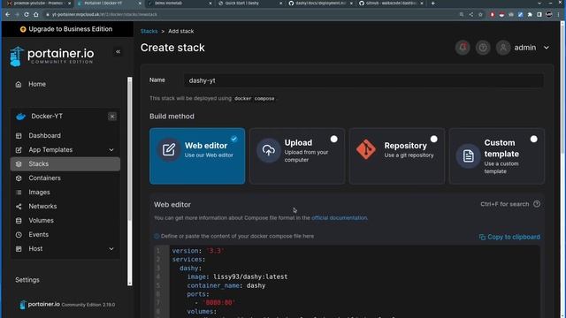The height and width of the screenshot is (318, 566).
Task: Switch to Quick Start Dashy browser tab
Action: click(x=250, y=4)
